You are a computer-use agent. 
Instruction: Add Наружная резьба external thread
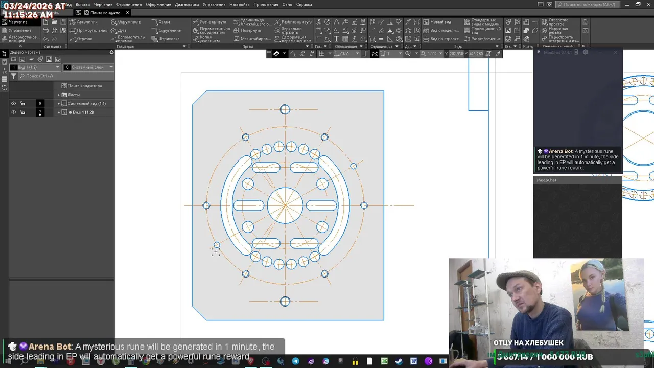554,30
